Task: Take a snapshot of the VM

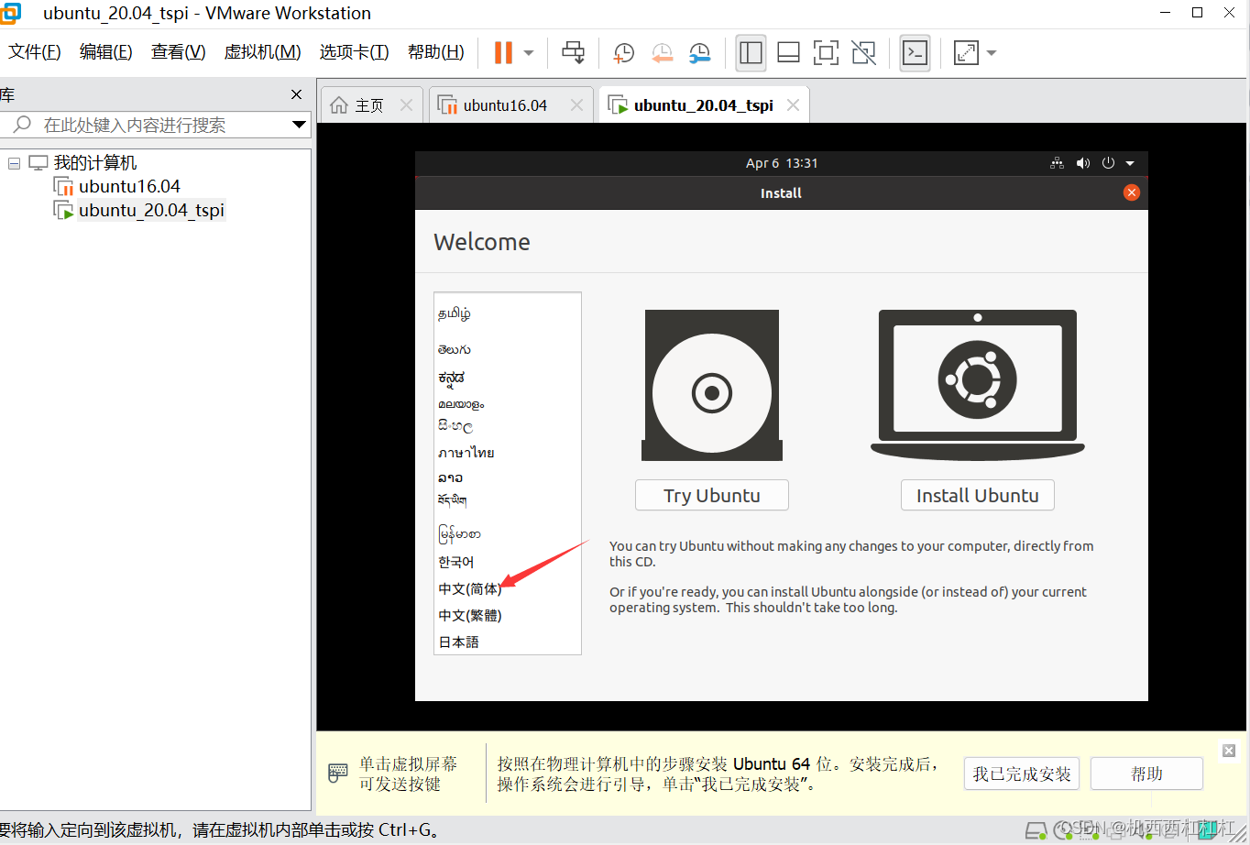Action: click(623, 53)
